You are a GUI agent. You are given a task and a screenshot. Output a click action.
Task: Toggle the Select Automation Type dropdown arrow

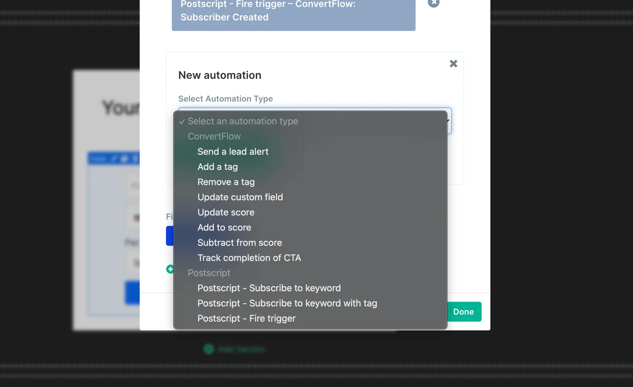click(449, 121)
